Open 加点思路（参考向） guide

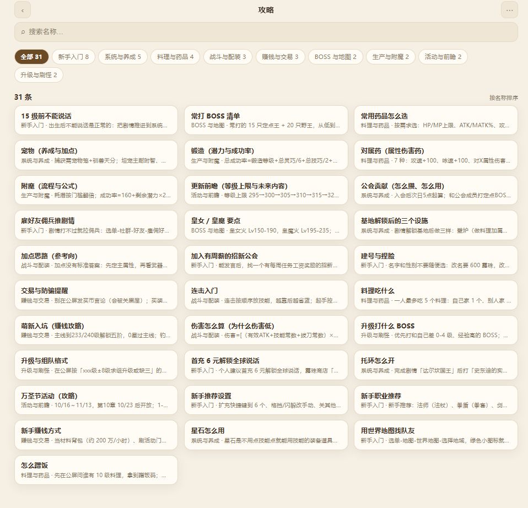(96, 260)
